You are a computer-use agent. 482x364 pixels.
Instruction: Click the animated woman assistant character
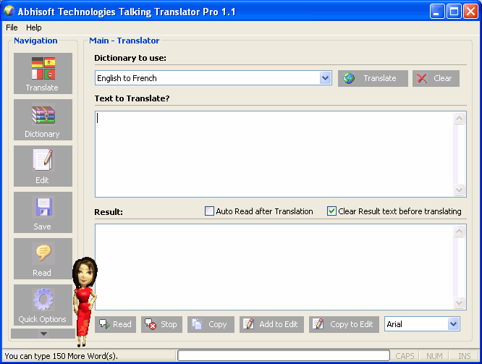point(84,301)
